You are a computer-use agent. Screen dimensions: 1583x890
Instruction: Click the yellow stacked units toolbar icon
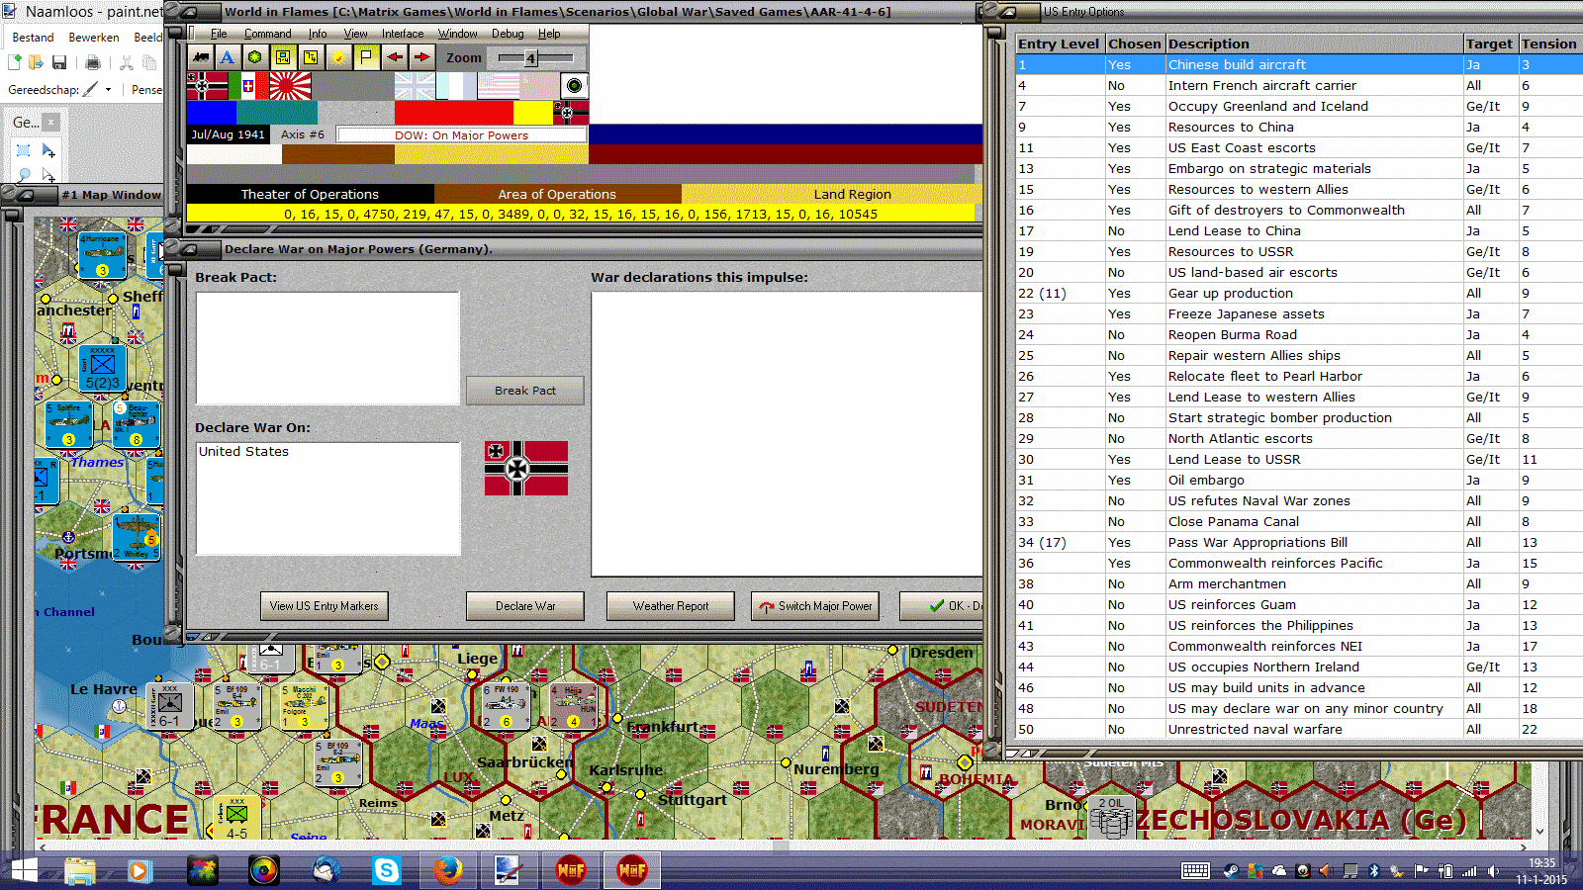(311, 57)
